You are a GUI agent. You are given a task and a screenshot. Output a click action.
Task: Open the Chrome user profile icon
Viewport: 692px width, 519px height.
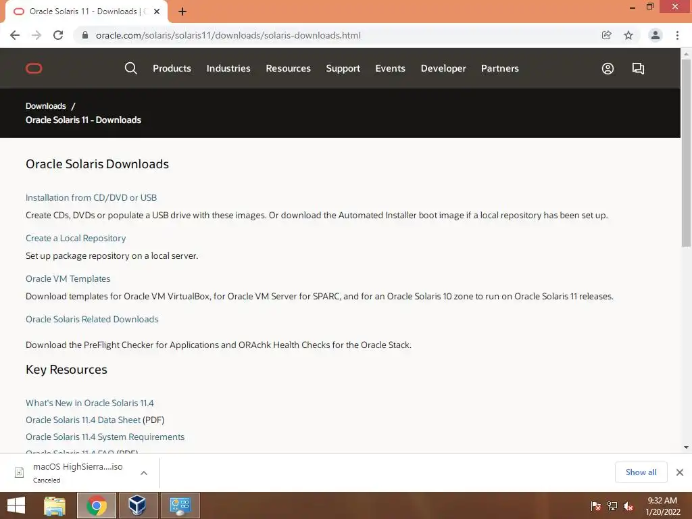click(x=656, y=35)
